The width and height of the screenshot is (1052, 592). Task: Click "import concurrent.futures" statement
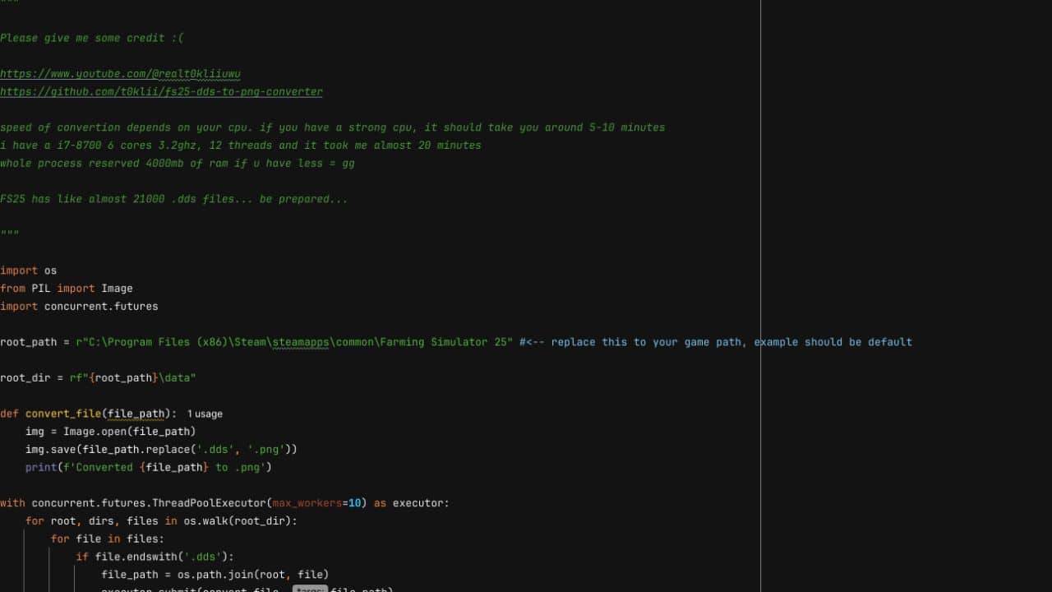tap(79, 307)
